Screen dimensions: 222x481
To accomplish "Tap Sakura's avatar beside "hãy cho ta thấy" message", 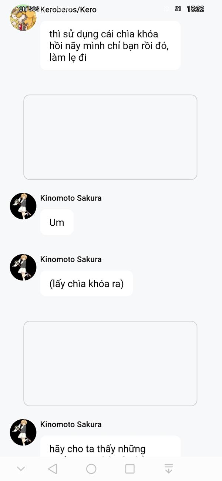I will click(x=23, y=432).
